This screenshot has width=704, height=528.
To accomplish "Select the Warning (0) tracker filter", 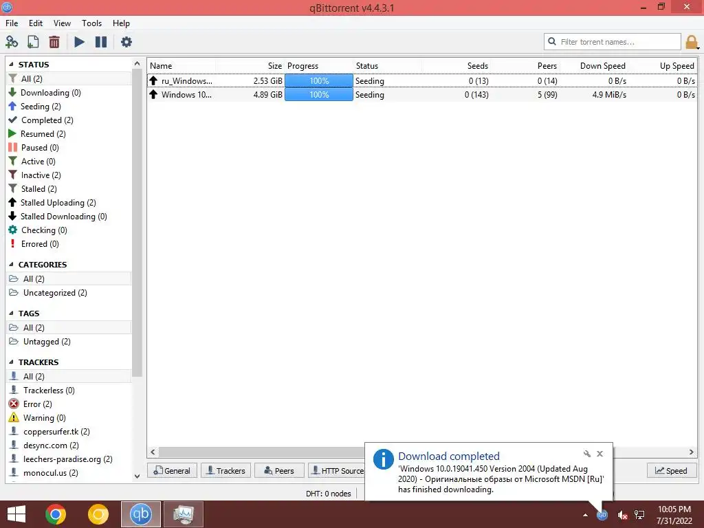I will [69, 418].
